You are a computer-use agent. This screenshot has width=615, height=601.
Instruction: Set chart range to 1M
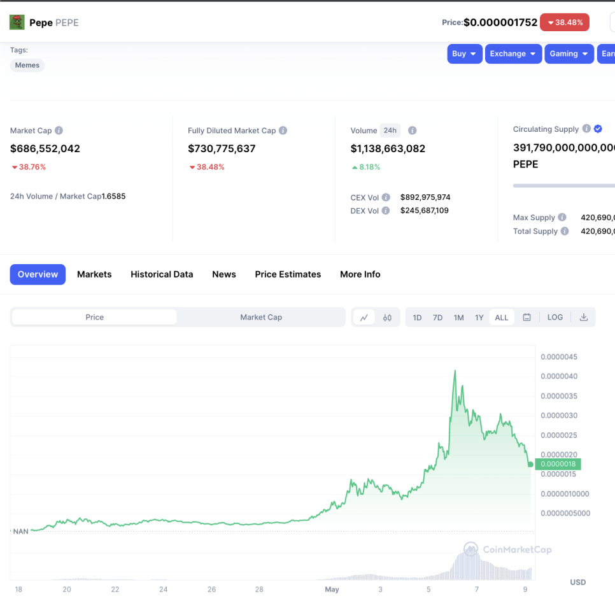click(x=458, y=318)
